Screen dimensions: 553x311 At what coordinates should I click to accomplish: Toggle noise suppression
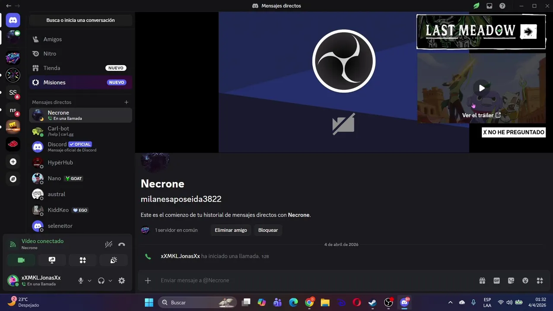(x=108, y=244)
